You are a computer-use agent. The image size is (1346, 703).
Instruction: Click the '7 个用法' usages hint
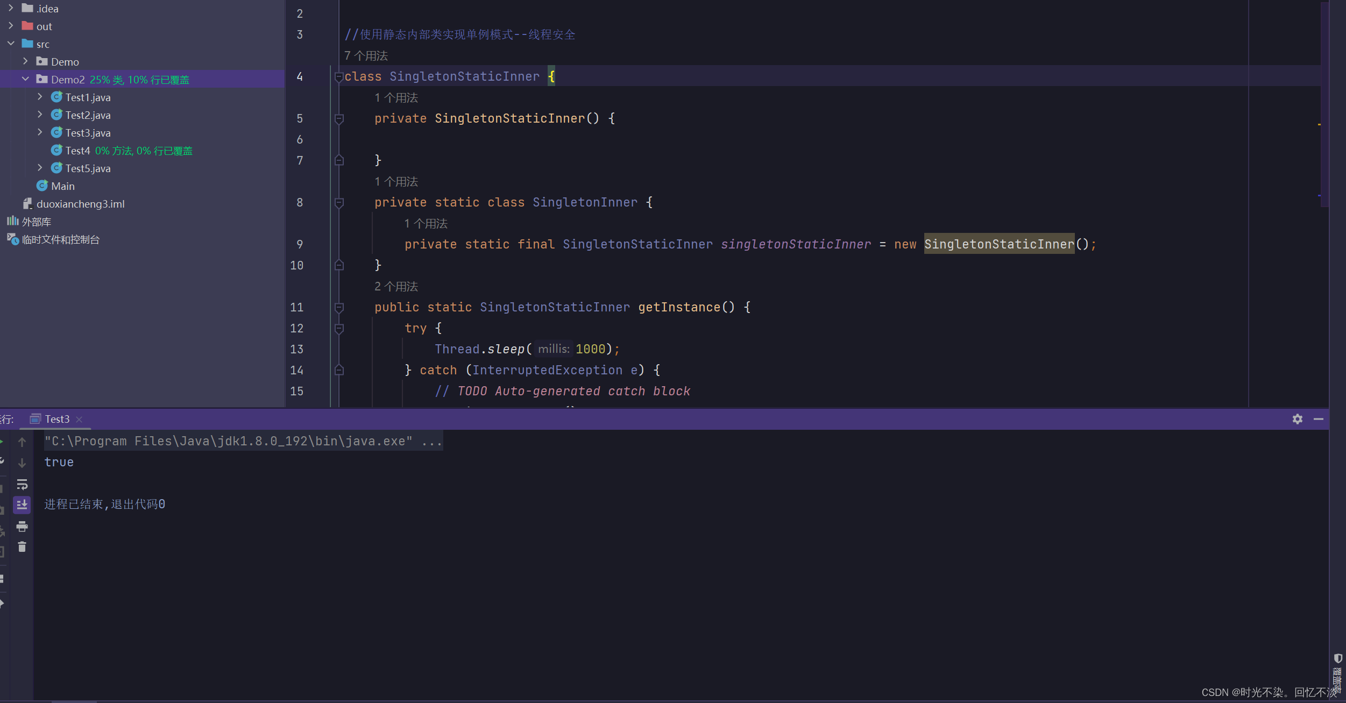coord(366,56)
